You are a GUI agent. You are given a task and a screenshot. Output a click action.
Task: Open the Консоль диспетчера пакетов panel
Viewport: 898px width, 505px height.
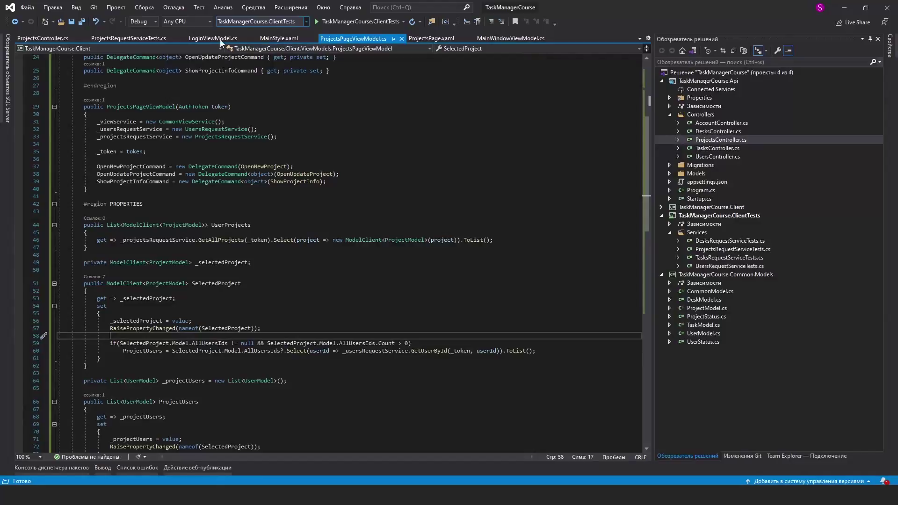[51, 468]
